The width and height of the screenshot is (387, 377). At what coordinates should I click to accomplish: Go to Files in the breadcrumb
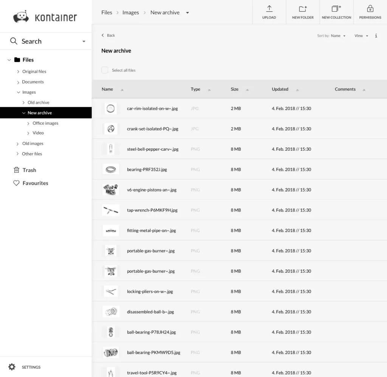[x=107, y=12]
